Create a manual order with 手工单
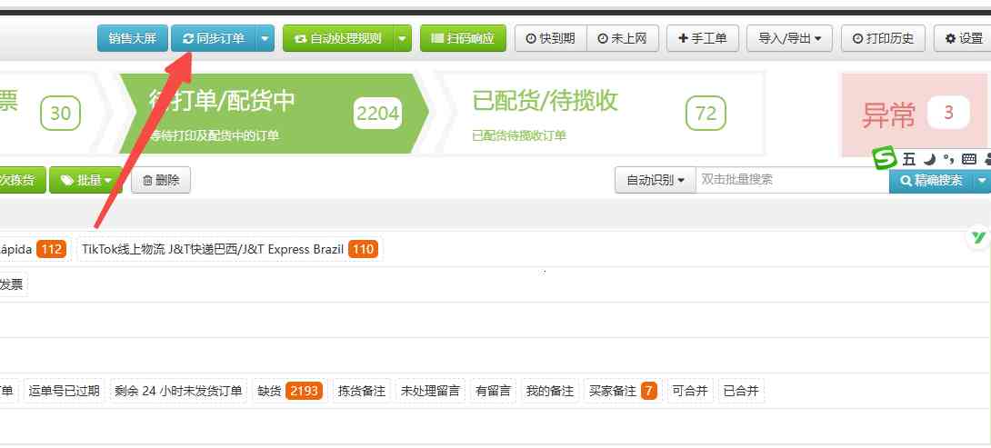The image size is (991, 448). coord(703,38)
